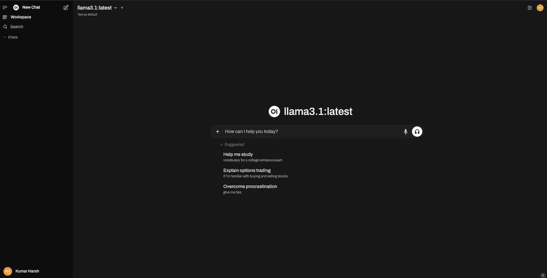The width and height of the screenshot is (547, 278).
Task: Start voice input with microphone icon
Action: point(406,132)
